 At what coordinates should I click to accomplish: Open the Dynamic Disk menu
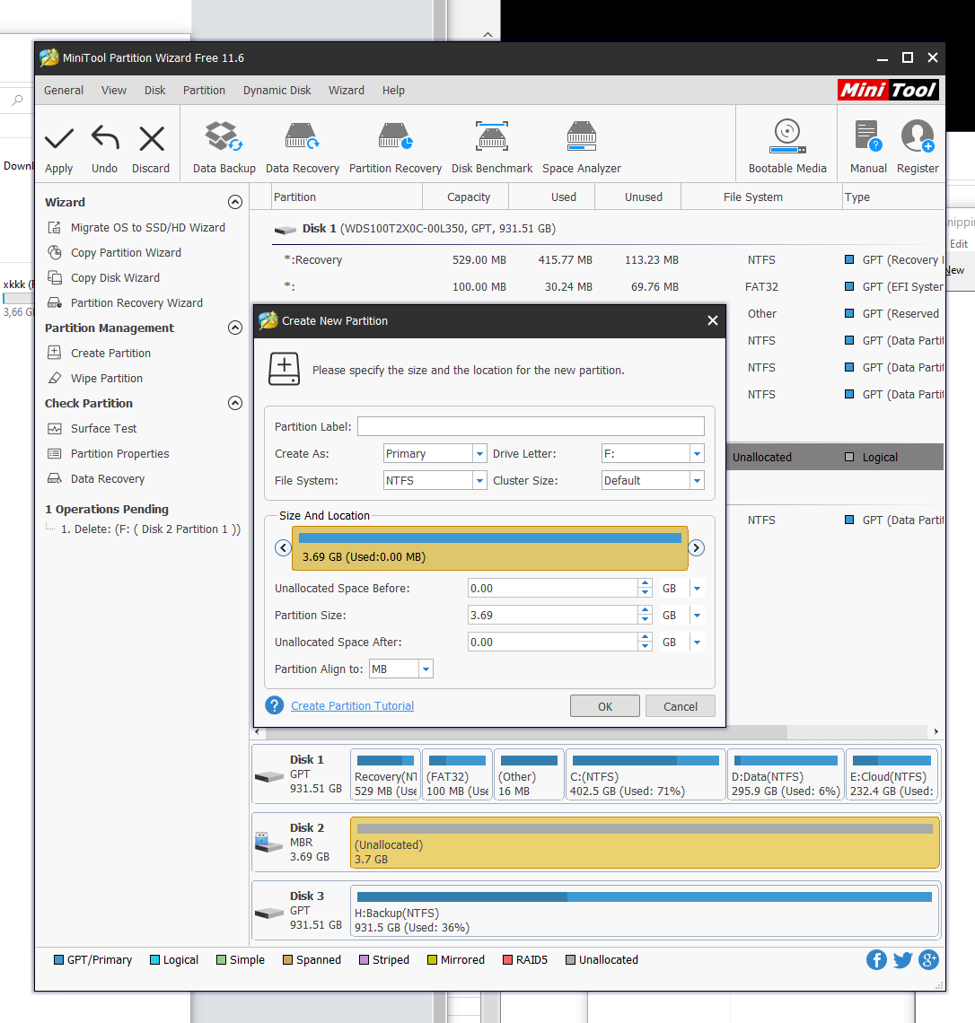tap(277, 90)
